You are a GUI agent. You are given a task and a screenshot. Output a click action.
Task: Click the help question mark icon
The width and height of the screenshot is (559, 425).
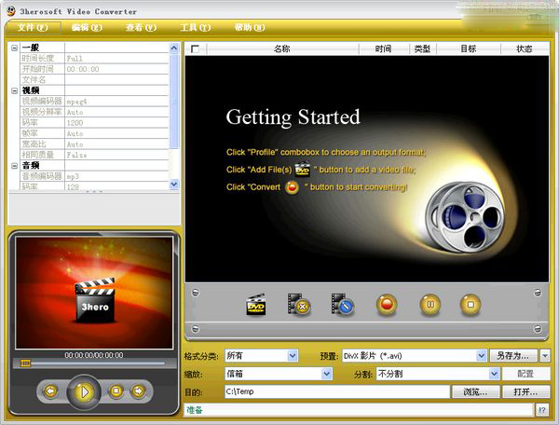coord(542,410)
